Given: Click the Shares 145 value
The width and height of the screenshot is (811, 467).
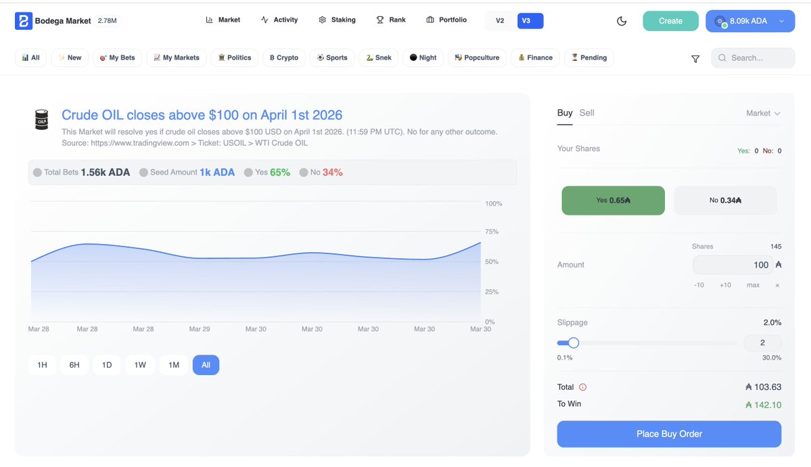Looking at the screenshot, I should pyautogui.click(x=775, y=247).
